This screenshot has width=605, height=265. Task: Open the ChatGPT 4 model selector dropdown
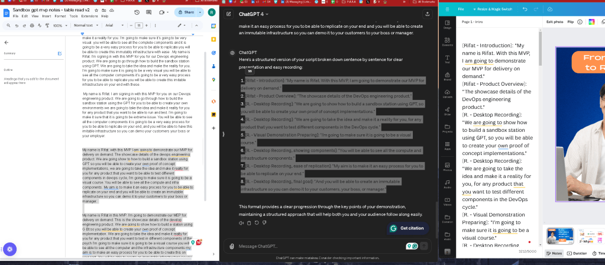click(x=254, y=14)
